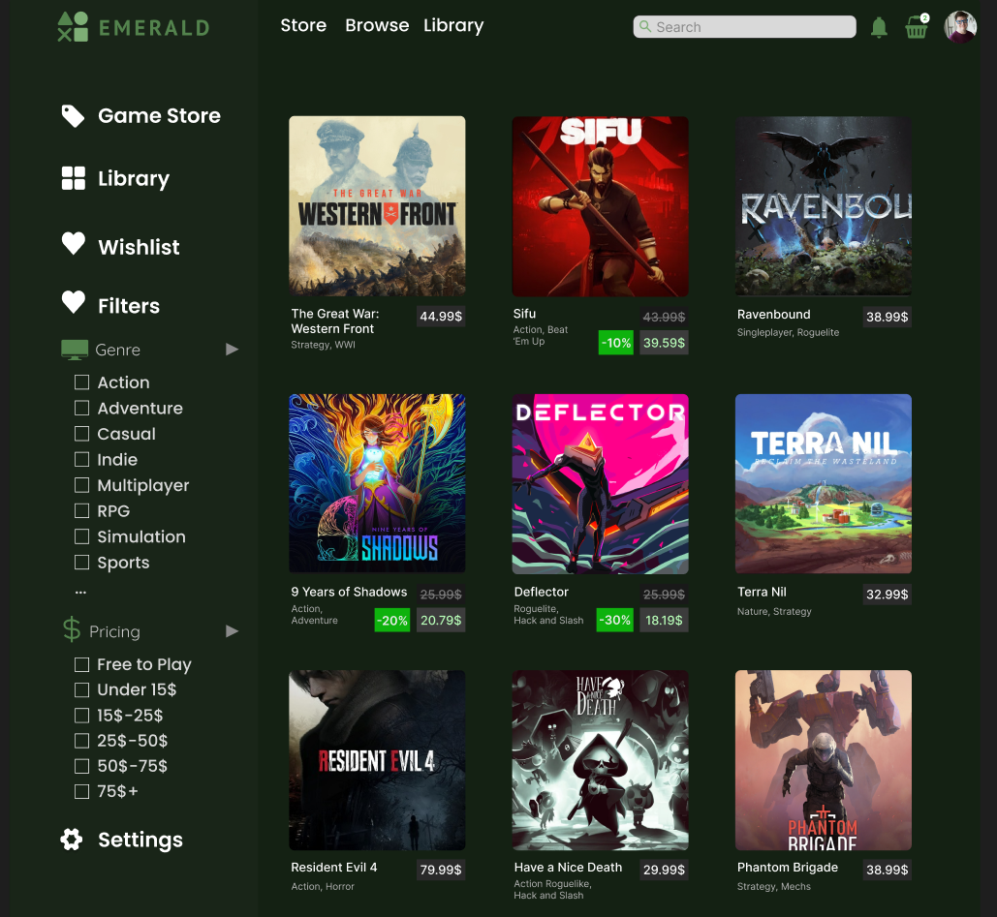
Task: Click the 44.99$ price for Western Front
Action: (441, 317)
